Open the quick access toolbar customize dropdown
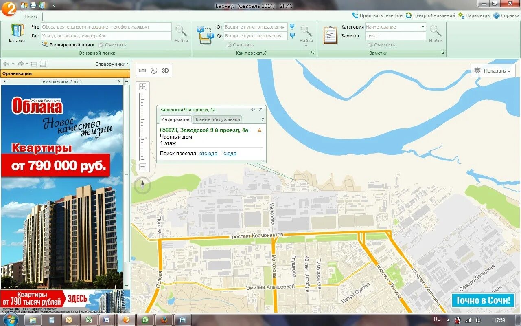This screenshot has width=521, height=326. [54, 6]
